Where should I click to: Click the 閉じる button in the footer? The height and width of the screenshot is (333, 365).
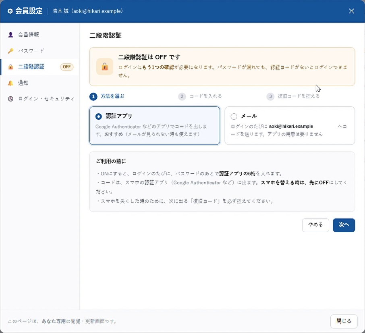click(344, 321)
